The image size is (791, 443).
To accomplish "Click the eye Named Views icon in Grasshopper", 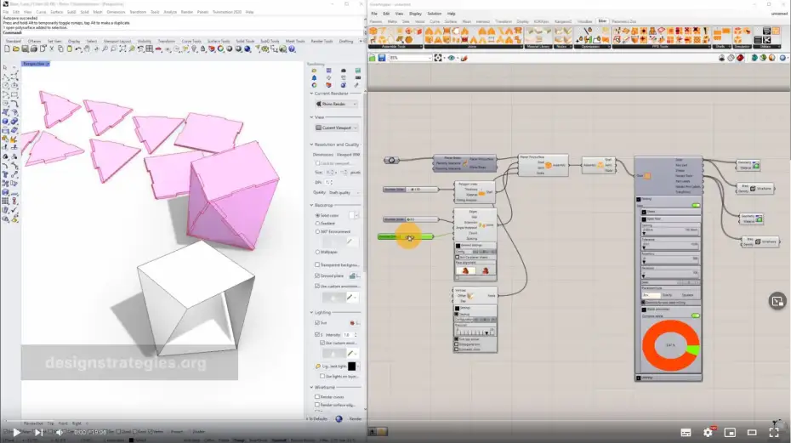I will coord(452,58).
